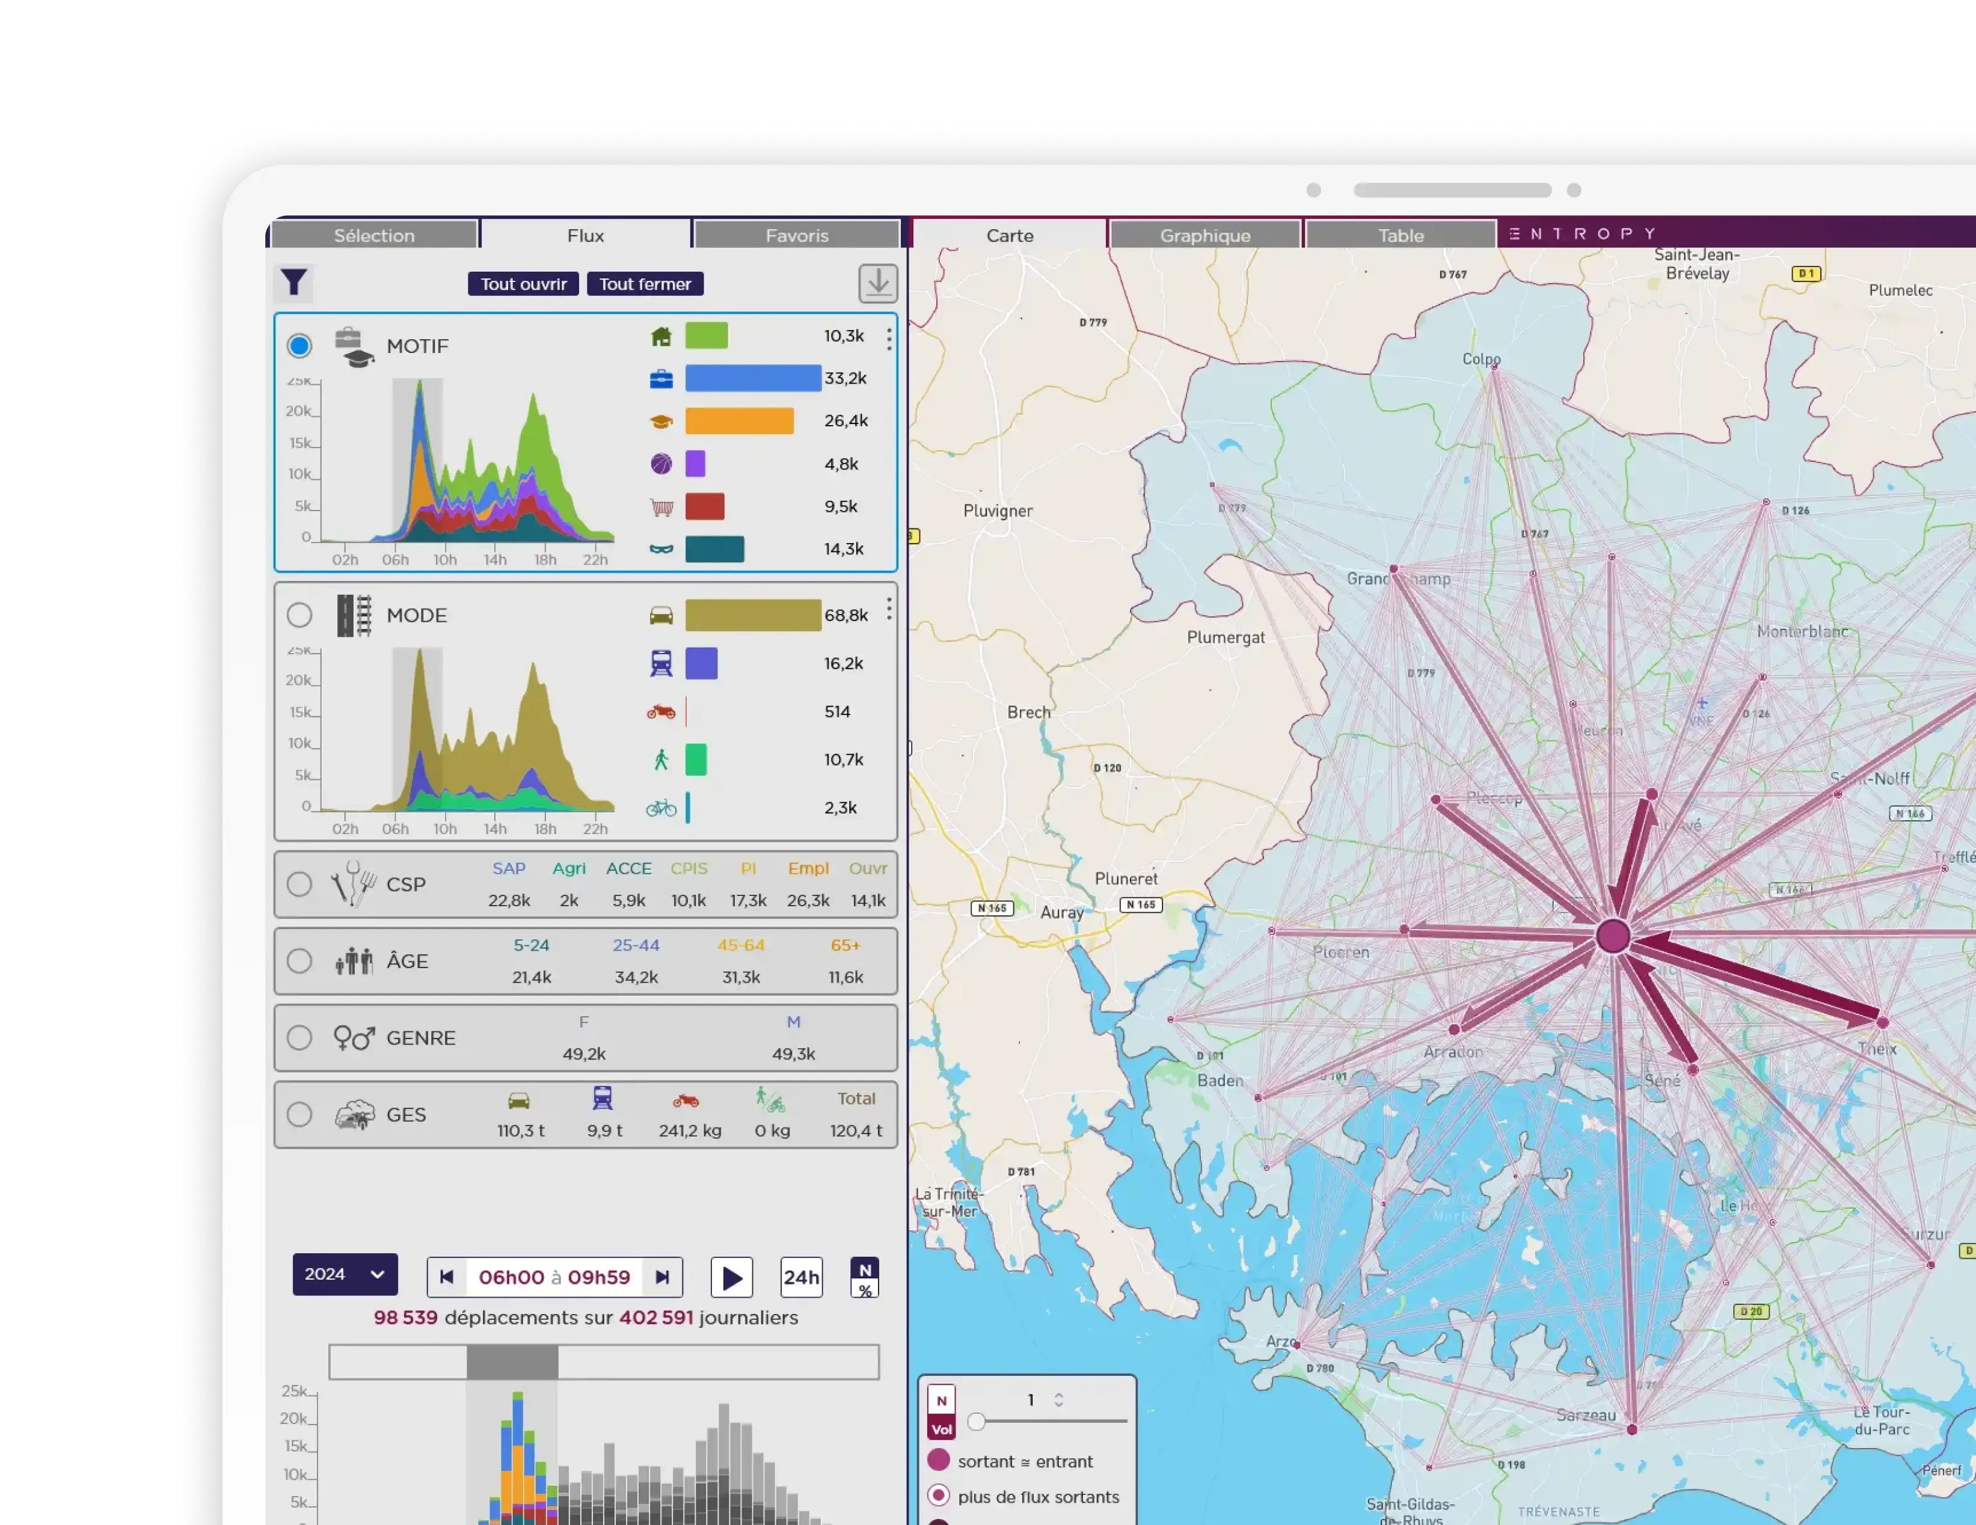1976x1525 pixels.
Task: Click the flow threshold slider handle
Action: [x=976, y=1421]
